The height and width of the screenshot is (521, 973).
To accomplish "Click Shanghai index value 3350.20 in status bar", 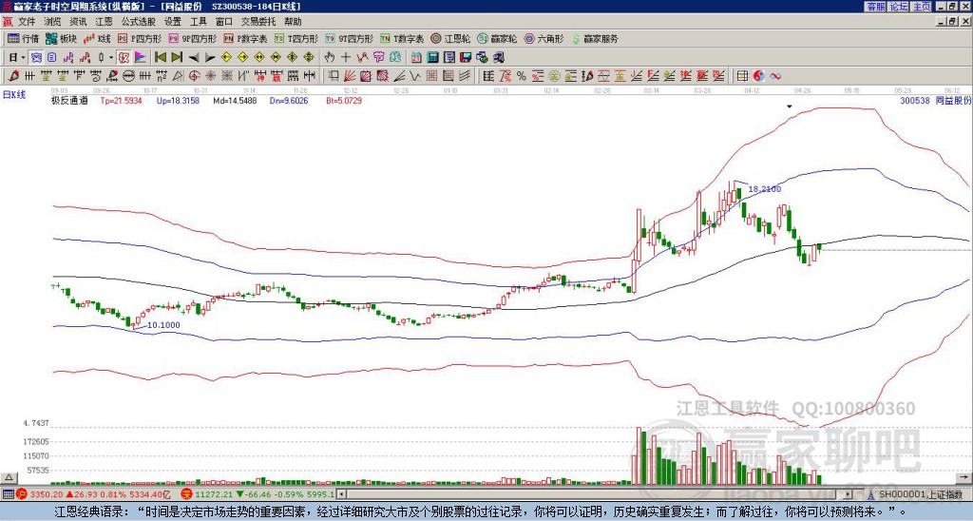I will tap(47, 494).
